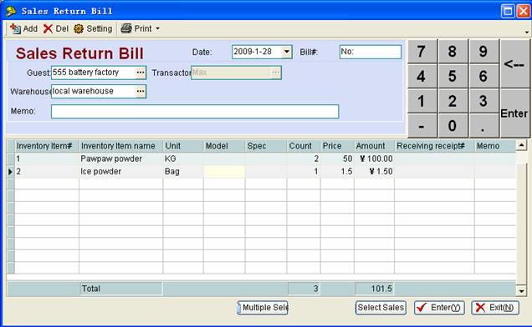Tap keypad digit 4
Screen dimensions: 532x327
coord(422,76)
